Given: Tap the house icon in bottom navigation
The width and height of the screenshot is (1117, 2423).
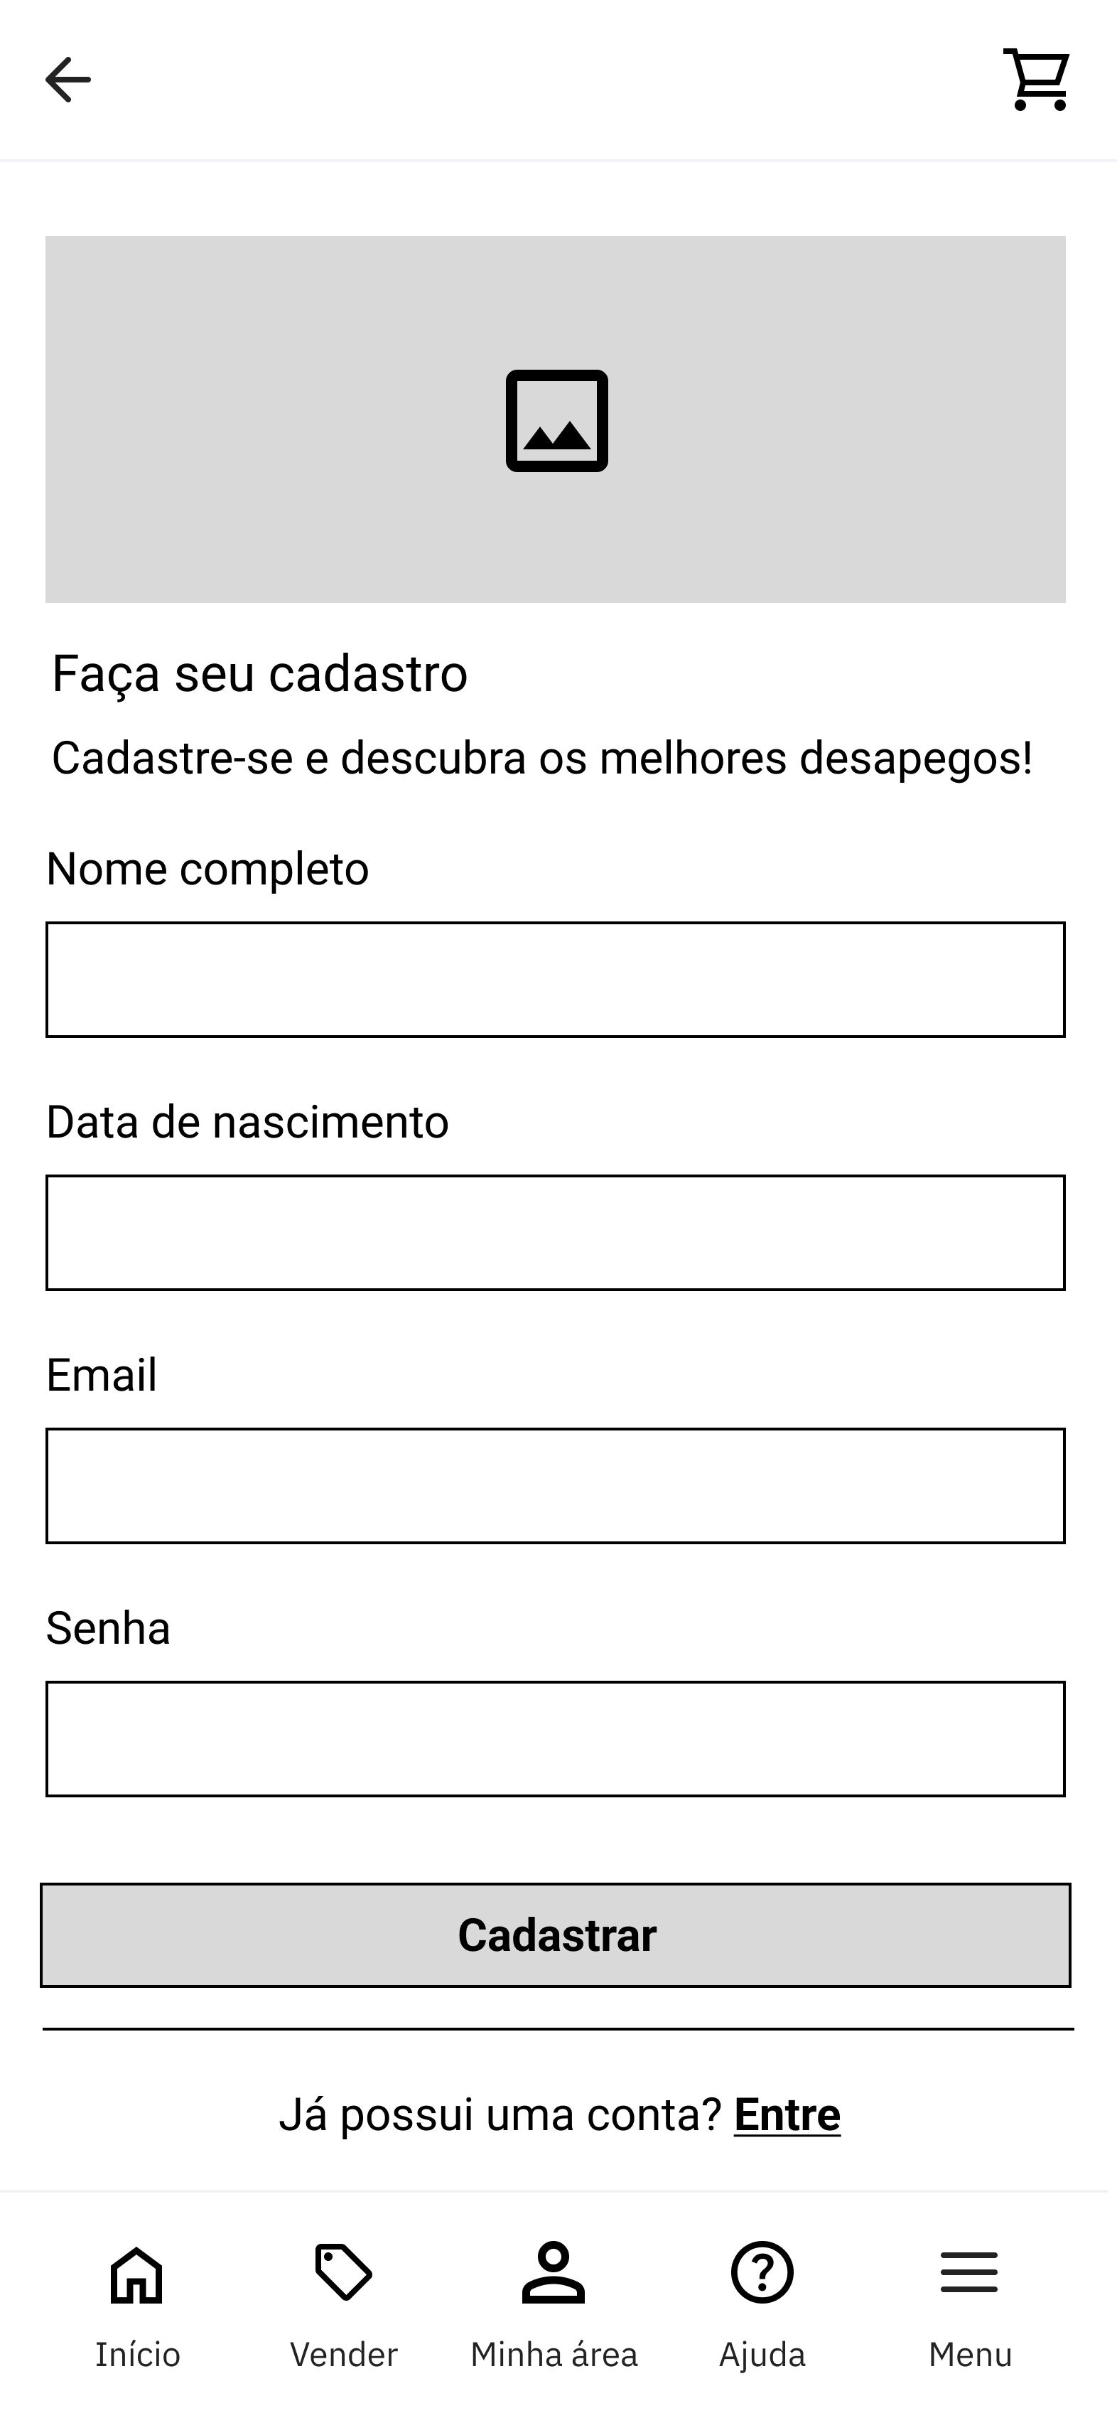Looking at the screenshot, I should (137, 2274).
